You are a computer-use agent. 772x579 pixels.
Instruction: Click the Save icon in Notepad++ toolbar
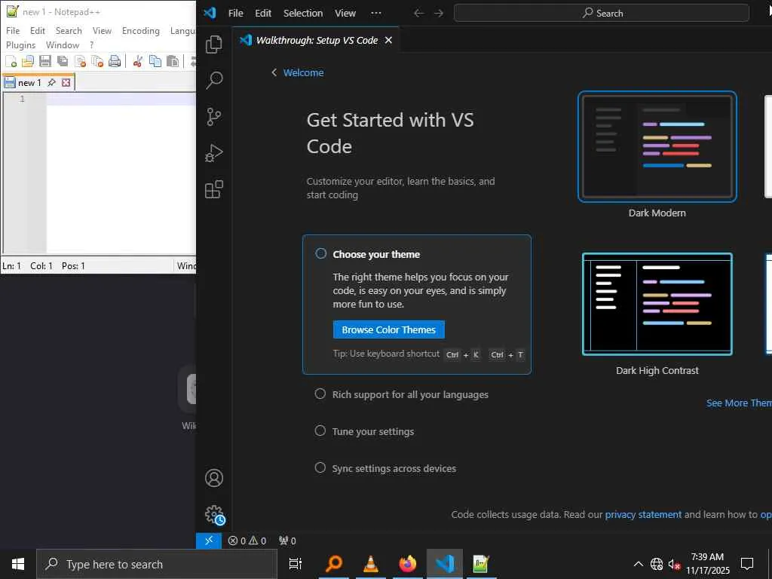tap(45, 61)
